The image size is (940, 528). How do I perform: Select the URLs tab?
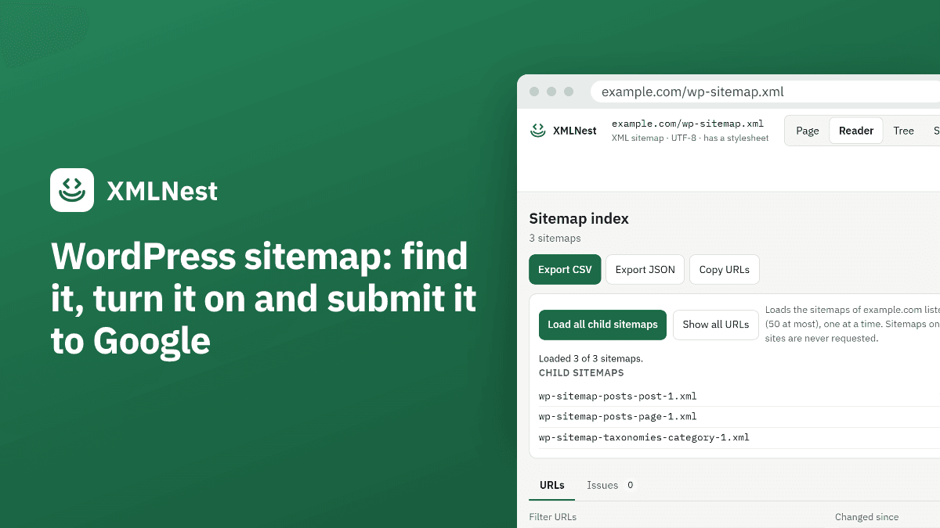point(552,485)
